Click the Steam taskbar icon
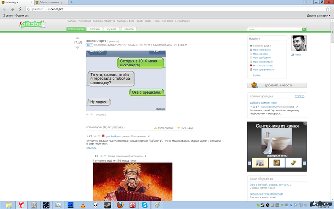This screenshot has height=209, width=334. coord(107,205)
